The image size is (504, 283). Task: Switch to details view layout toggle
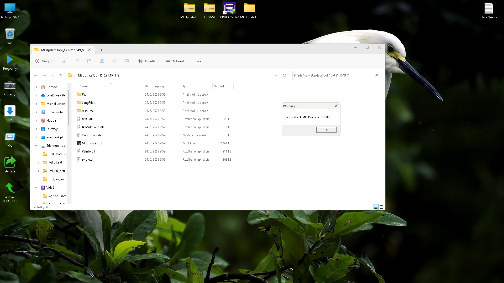point(376,207)
